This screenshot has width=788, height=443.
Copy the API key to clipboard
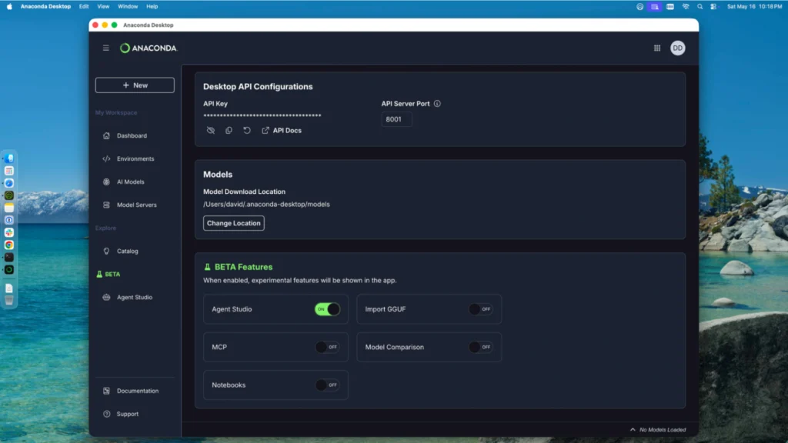229,131
